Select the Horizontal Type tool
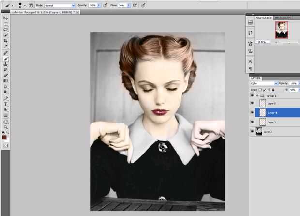Image resolution: width=300 pixels, height=216 pixels. click(x=5, y=104)
